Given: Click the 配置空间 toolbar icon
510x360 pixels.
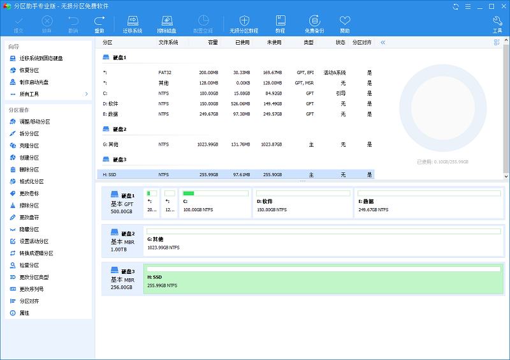Looking at the screenshot, I should coord(203,24).
